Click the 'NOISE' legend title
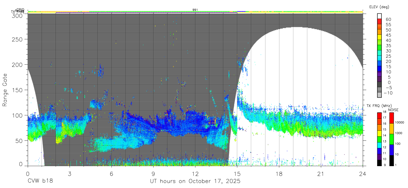The image size is (408, 188). click(393, 110)
